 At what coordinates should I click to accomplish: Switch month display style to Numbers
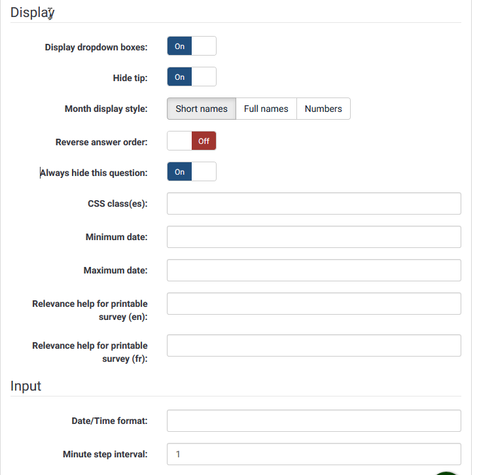323,109
